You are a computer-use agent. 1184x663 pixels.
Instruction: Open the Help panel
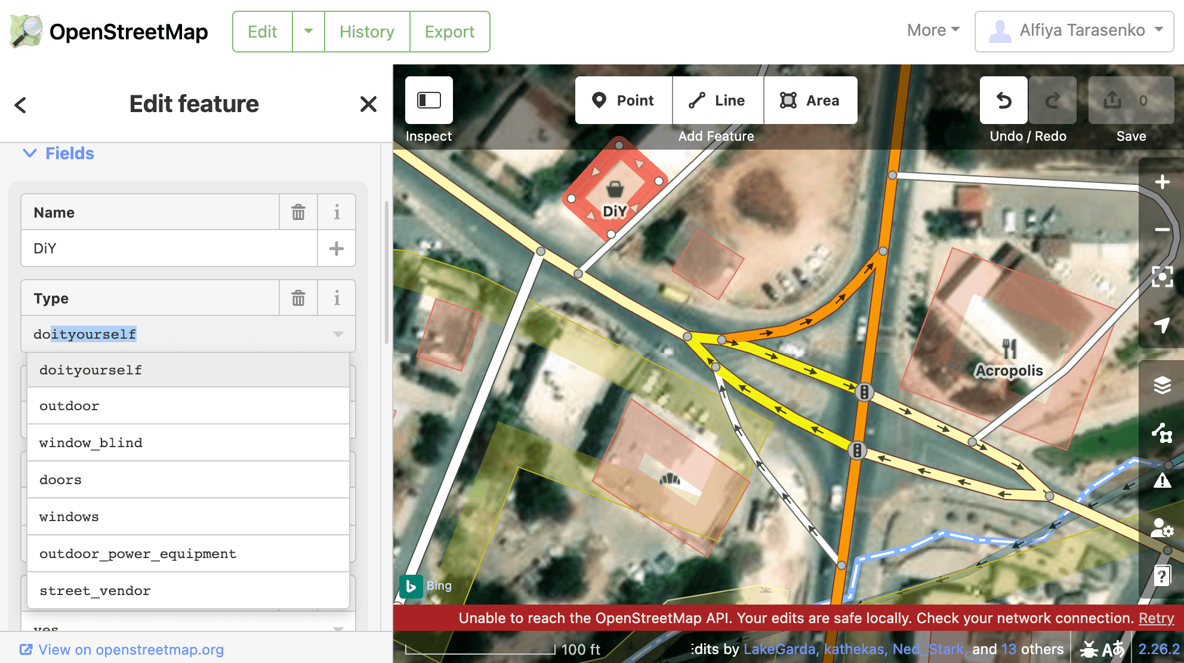coord(1162,576)
